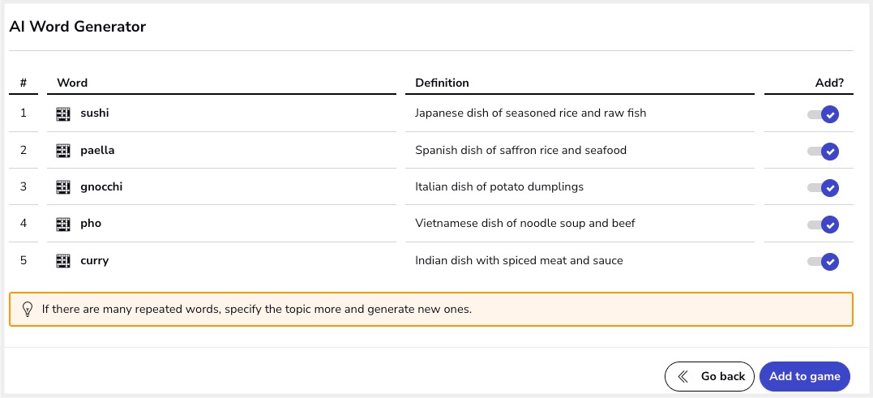This screenshot has width=873, height=398.
Task: Deselect curry using its Add toggle
Action: pyautogui.click(x=823, y=262)
